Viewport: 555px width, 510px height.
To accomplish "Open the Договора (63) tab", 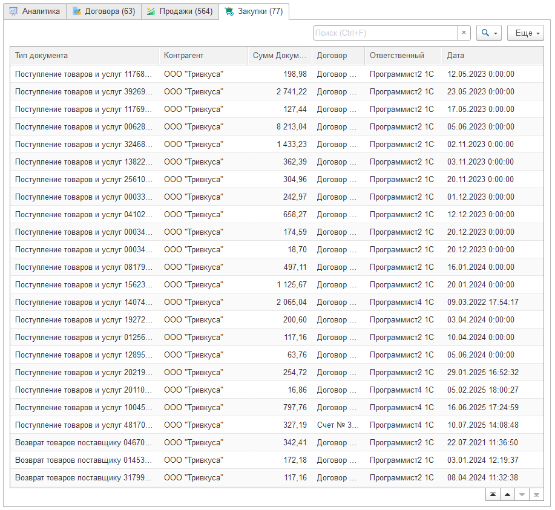I will point(103,11).
